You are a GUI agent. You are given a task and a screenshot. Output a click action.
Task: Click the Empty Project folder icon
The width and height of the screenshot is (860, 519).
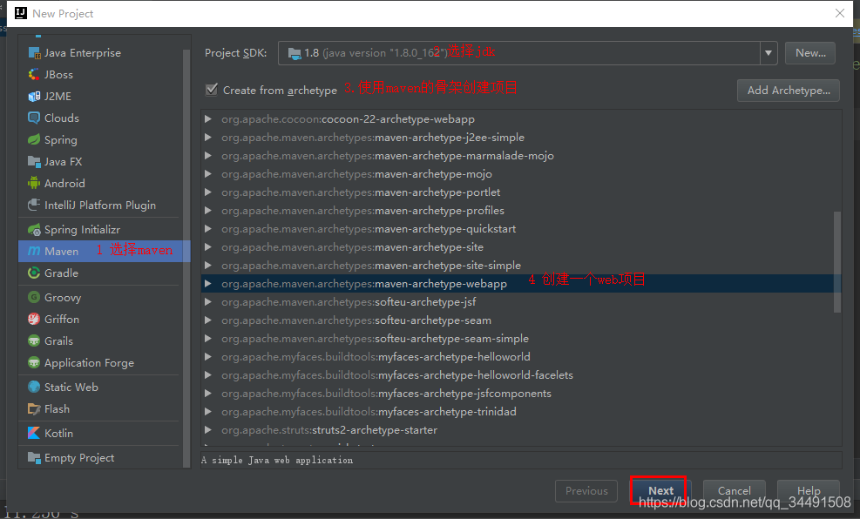coord(34,458)
